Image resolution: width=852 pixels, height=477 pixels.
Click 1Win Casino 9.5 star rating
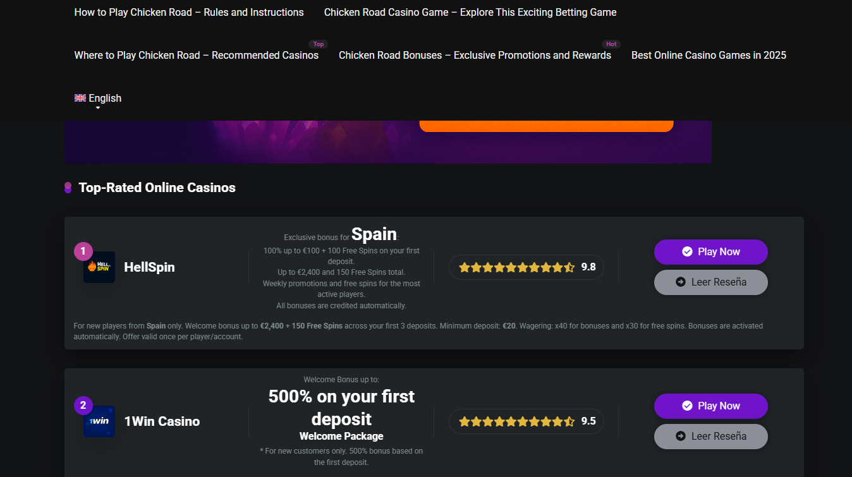pos(526,421)
